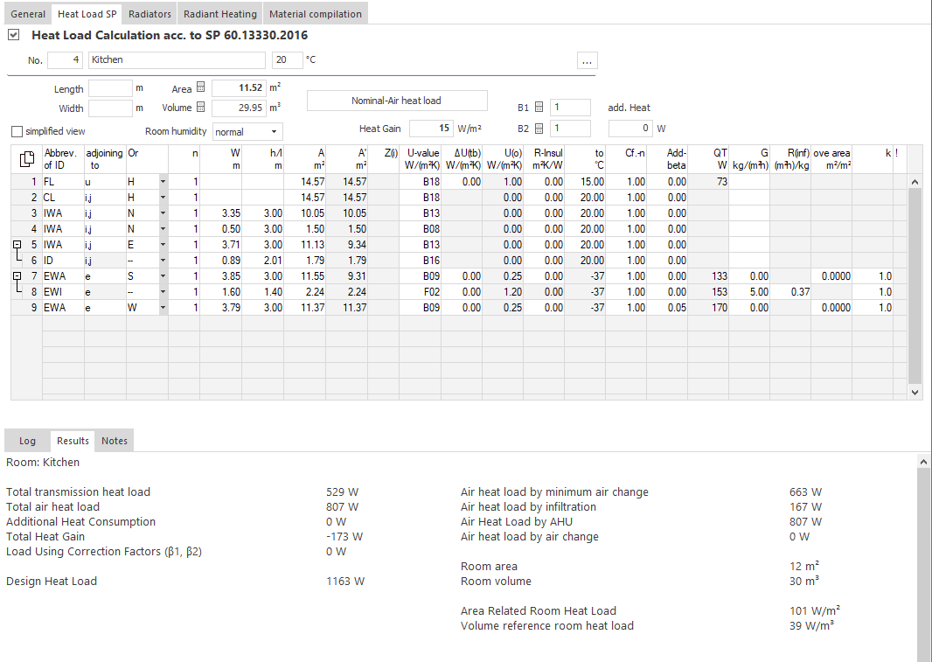The width and height of the screenshot is (932, 662).
Task: Click the room number field
Action: [65, 60]
